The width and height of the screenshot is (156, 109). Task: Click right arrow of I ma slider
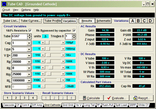point(63,49)
